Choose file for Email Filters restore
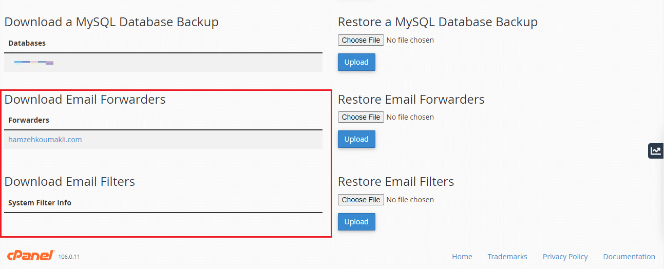664x269 pixels. tap(361, 200)
